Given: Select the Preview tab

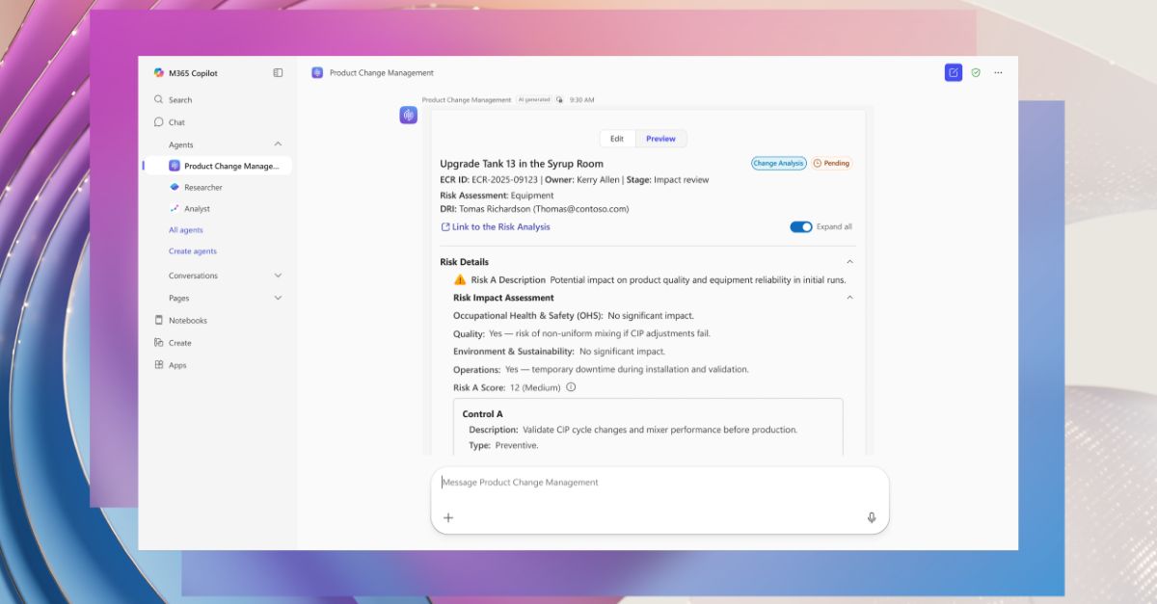Looking at the screenshot, I should pos(660,138).
